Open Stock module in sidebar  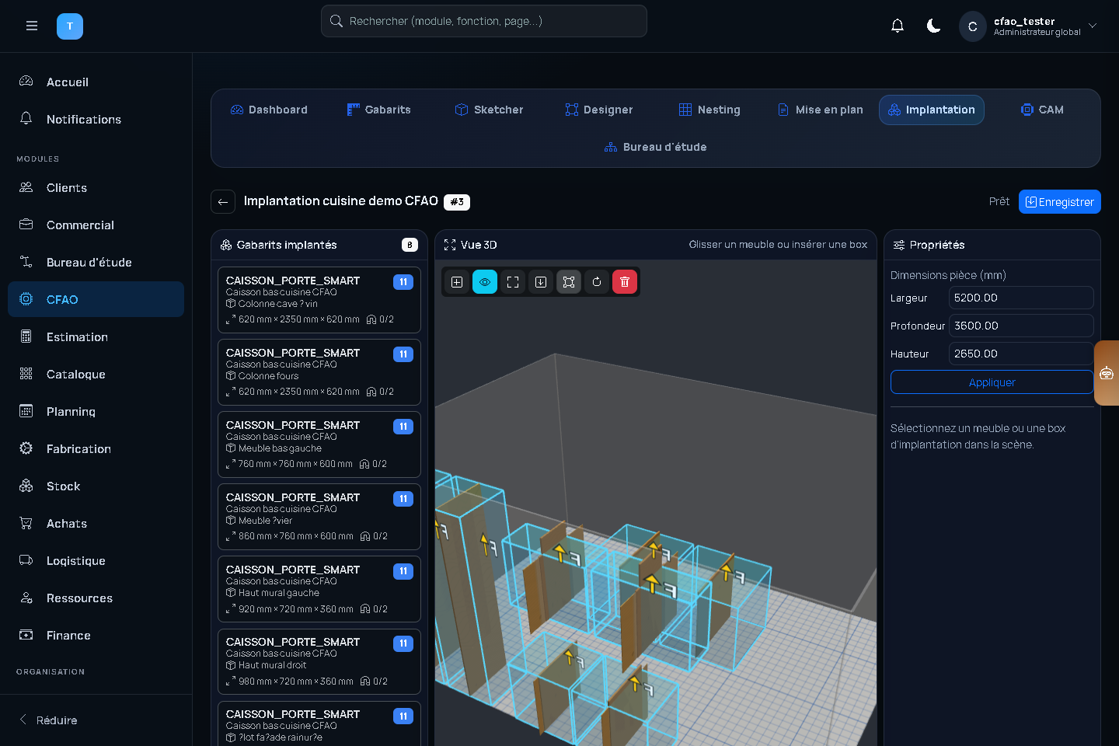(96, 486)
